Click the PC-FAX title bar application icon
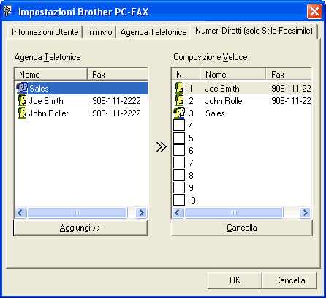This screenshot has width=326, height=298. (8, 11)
